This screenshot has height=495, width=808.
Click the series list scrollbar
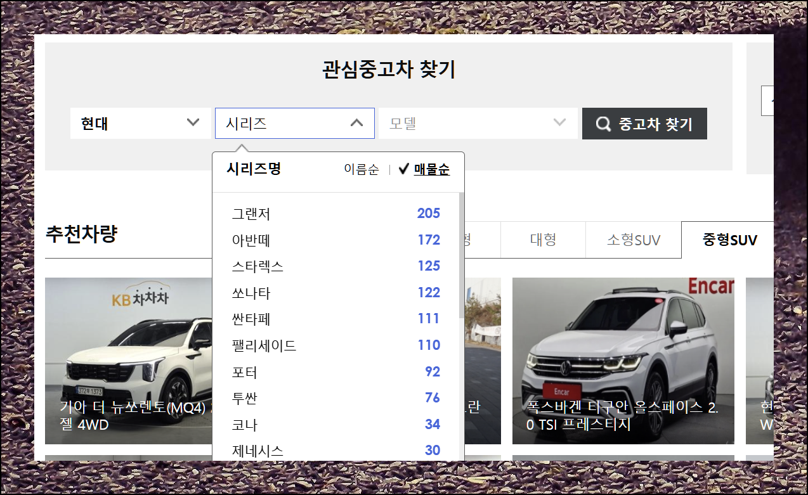(461, 255)
